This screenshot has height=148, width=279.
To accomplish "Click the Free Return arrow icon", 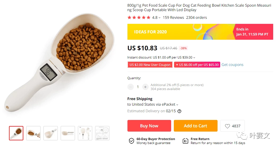I will click(185, 141).
